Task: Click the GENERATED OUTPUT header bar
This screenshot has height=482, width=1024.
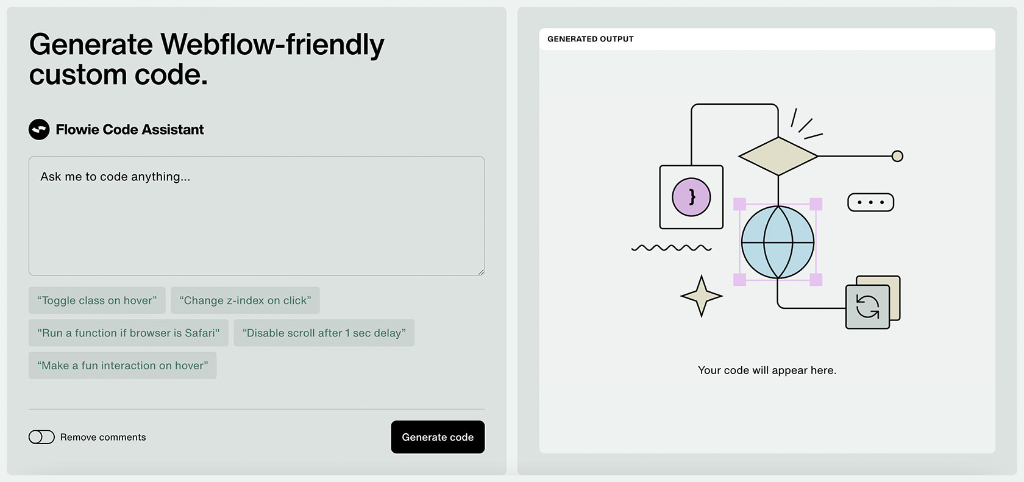Action: (767, 39)
